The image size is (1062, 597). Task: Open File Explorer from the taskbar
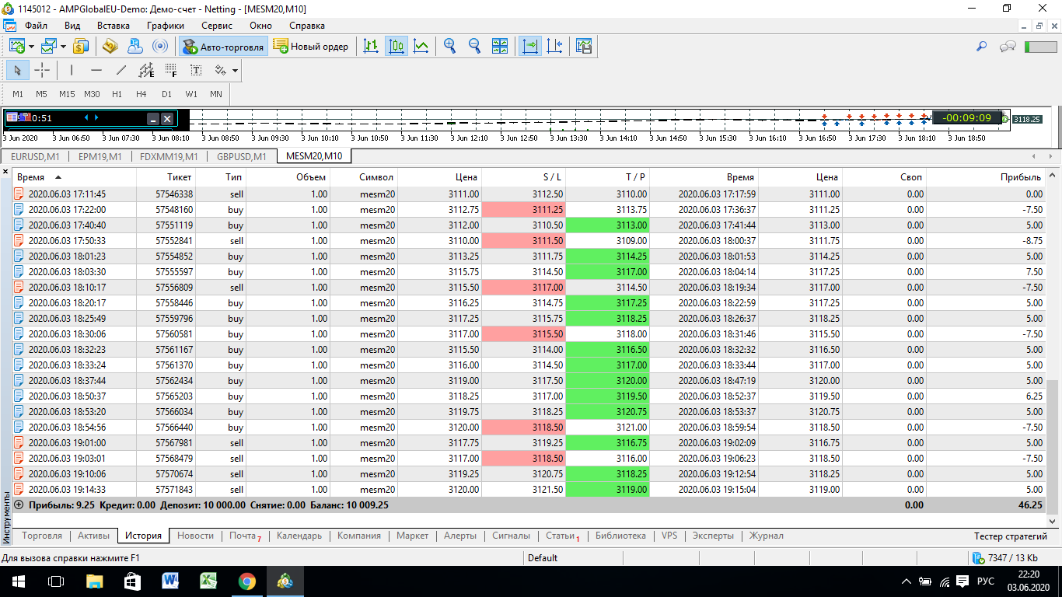(94, 581)
